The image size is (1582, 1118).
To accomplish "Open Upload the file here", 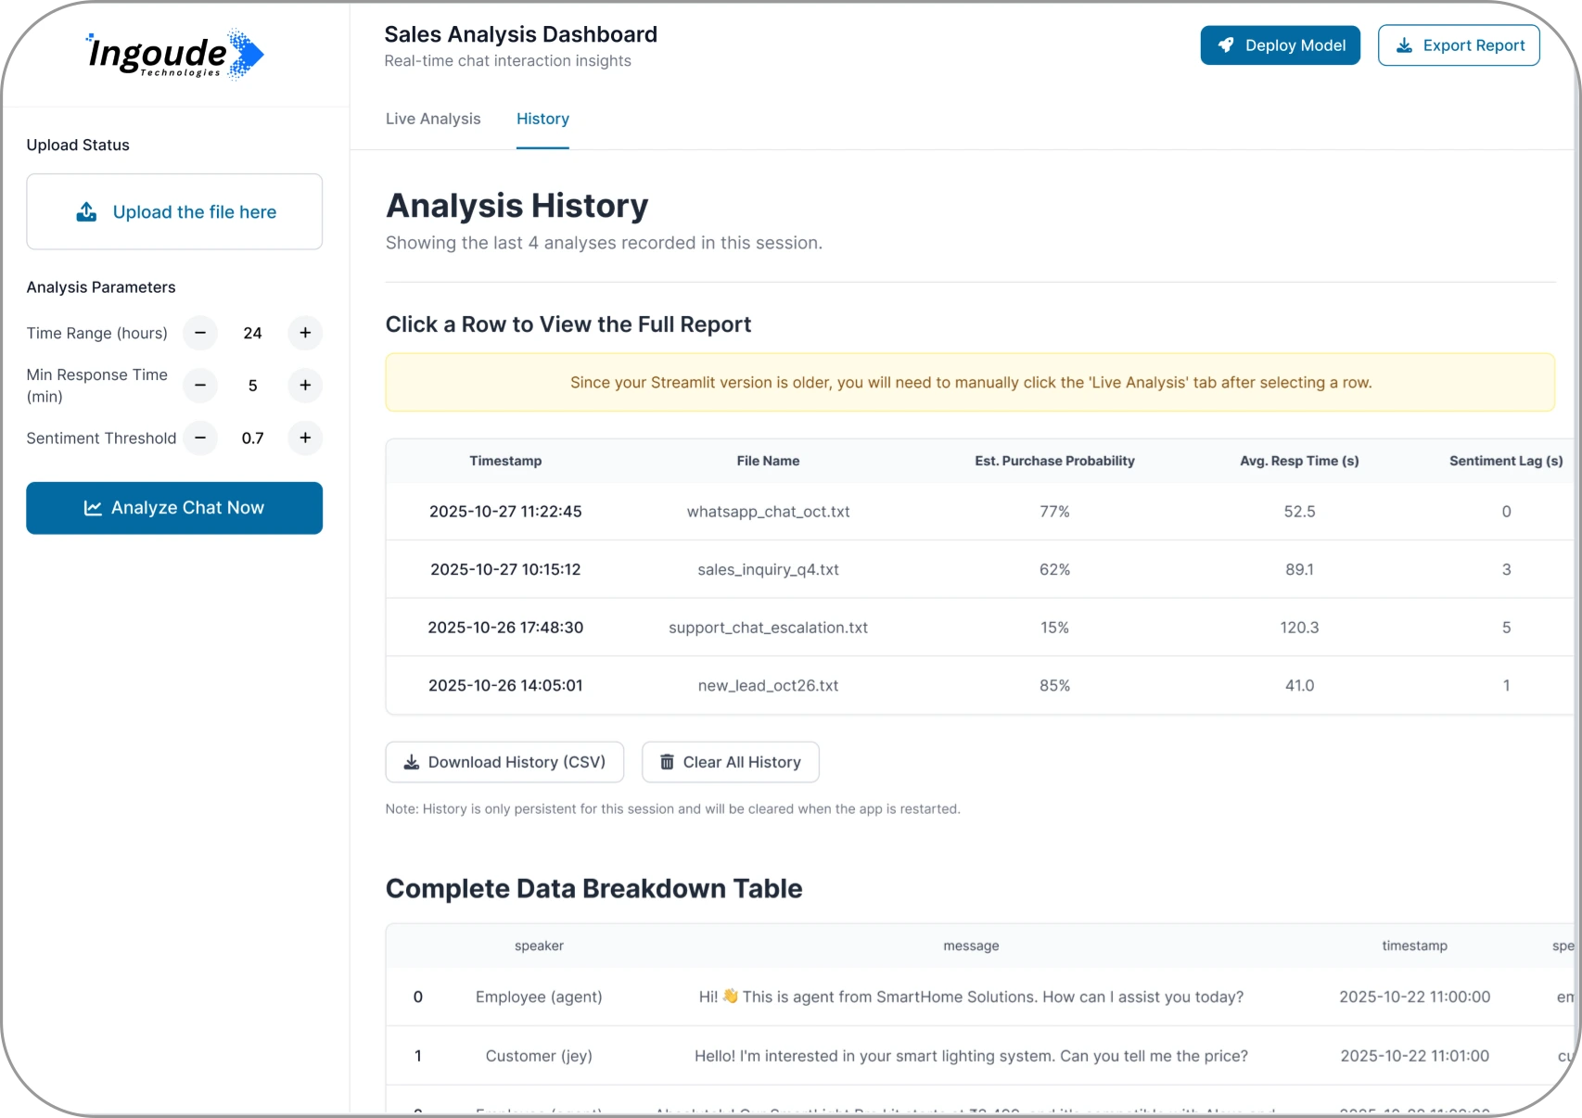I will pos(174,211).
